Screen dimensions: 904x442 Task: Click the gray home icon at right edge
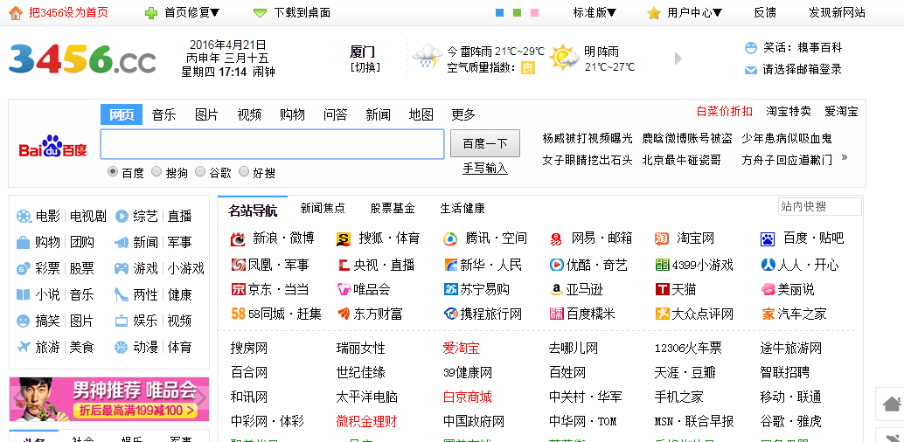click(892, 404)
